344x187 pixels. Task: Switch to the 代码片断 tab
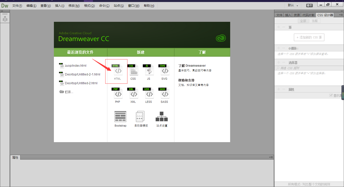point(308,15)
